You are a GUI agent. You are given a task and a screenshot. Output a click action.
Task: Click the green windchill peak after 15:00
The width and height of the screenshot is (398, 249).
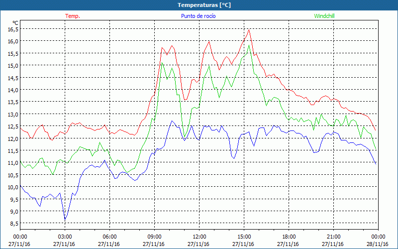(249, 45)
